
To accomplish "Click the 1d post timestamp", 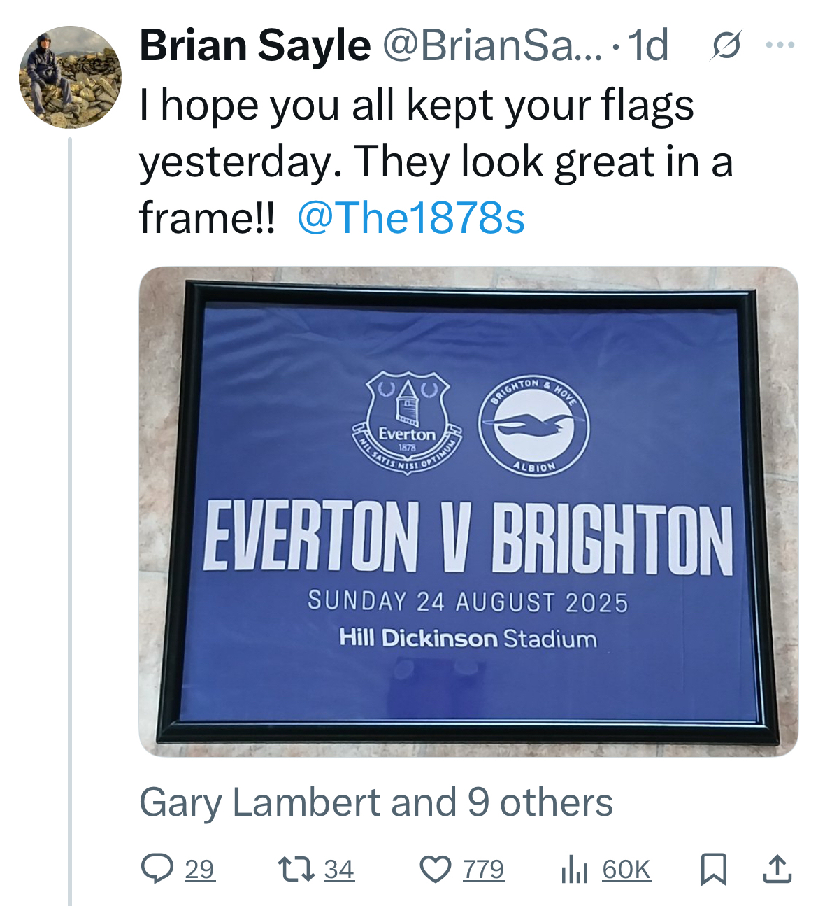I will [x=648, y=46].
